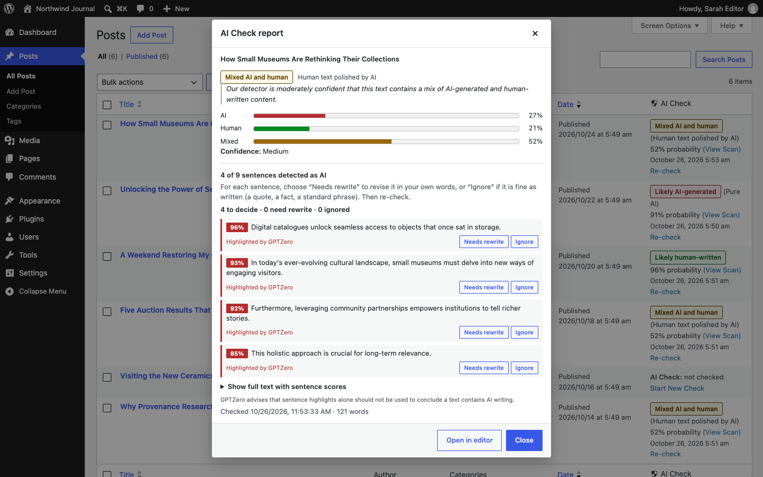Image resolution: width=763 pixels, height=477 pixels.
Task: Open Tags under Posts menu
Action: (x=14, y=121)
